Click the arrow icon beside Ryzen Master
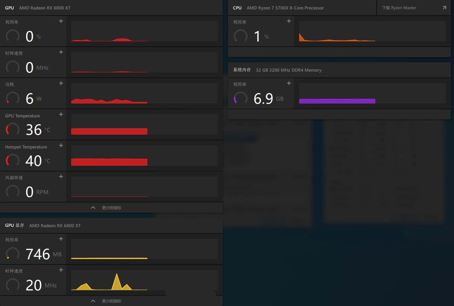The image size is (454, 306). pos(444,8)
